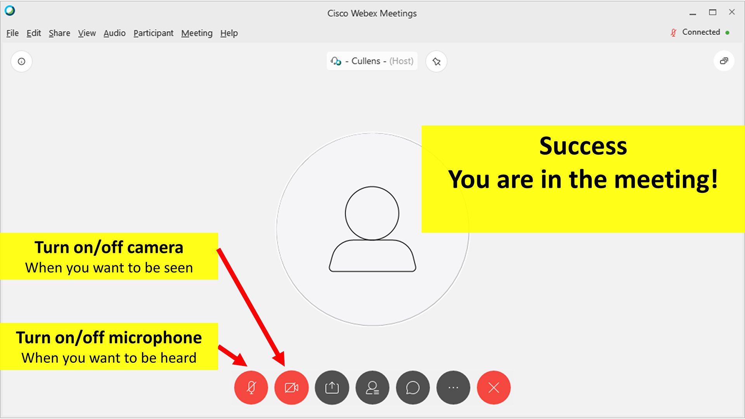Pin the Cullens host video
Viewport: 745px width, 419px height.
(x=437, y=61)
